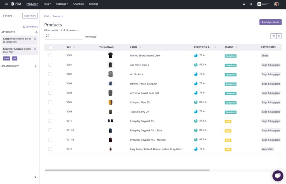The image size is (286, 184).
Task: Open the Catalogs menu
Action: [62, 4]
